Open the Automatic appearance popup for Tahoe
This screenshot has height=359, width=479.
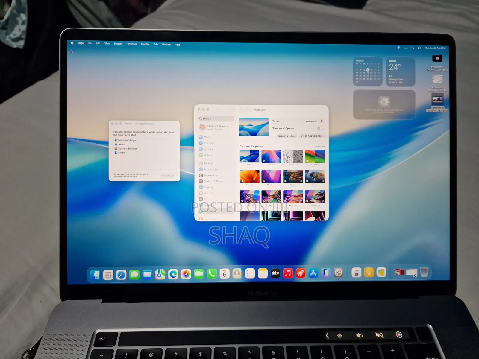(x=314, y=121)
